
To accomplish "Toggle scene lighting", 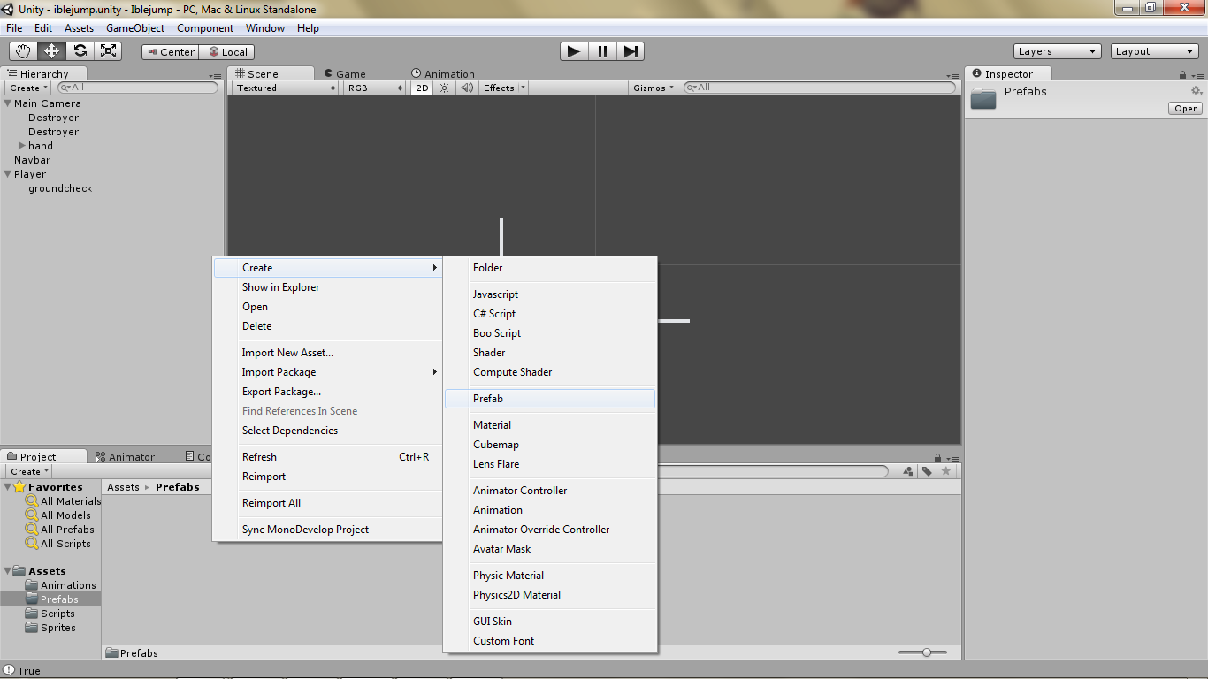I will (x=443, y=88).
